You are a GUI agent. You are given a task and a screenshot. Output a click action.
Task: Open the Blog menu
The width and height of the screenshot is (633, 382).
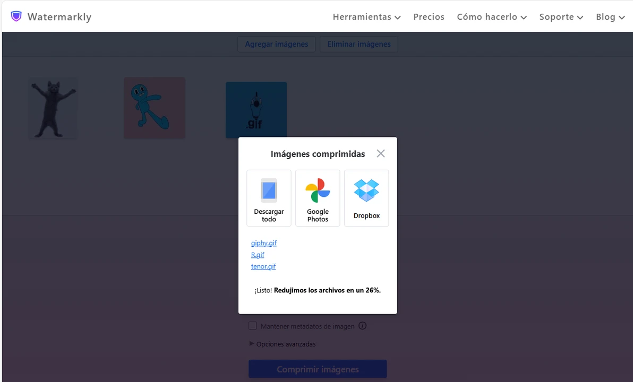pos(610,17)
